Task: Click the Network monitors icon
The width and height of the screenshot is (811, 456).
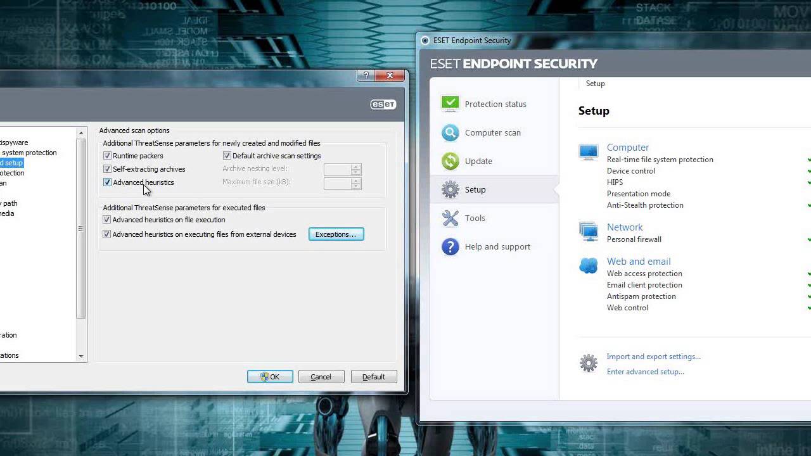Action: (x=589, y=231)
